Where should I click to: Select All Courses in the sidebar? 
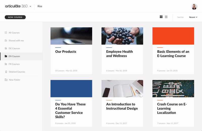[x=14, y=33]
